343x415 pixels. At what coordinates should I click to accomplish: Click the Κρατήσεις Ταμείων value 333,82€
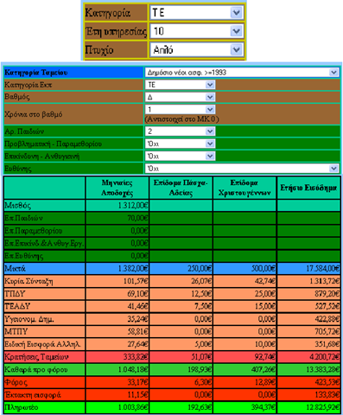click(136, 357)
